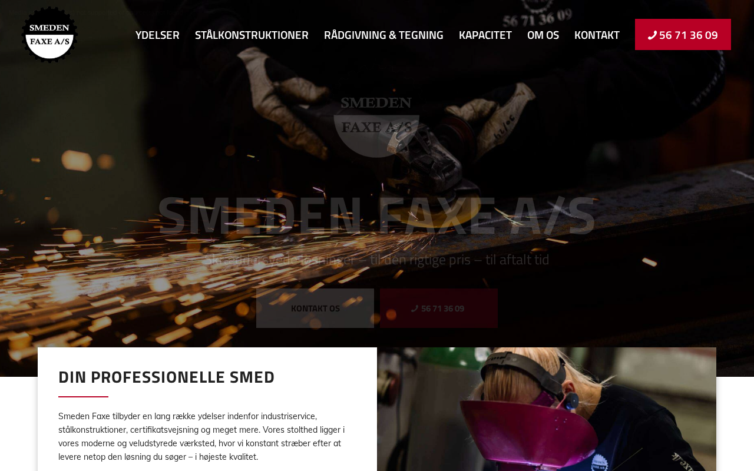
Task: Open the Ydelser menu item
Action: [157, 35]
